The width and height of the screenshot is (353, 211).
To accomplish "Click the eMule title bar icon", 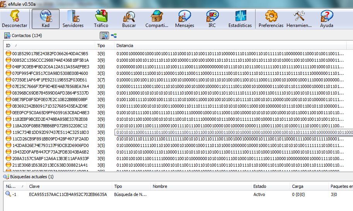I will 3,4.
